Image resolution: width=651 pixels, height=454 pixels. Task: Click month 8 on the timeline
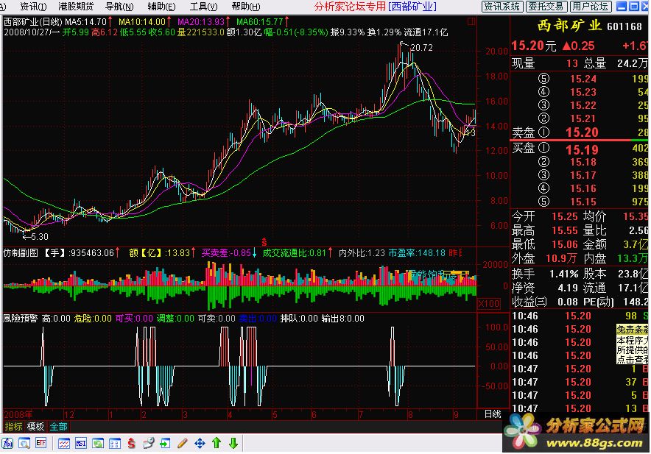point(410,414)
